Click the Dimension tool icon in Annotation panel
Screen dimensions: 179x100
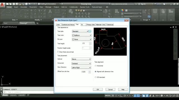(x=57, y=12)
